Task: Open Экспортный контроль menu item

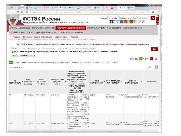Action: click(x=96, y=28)
